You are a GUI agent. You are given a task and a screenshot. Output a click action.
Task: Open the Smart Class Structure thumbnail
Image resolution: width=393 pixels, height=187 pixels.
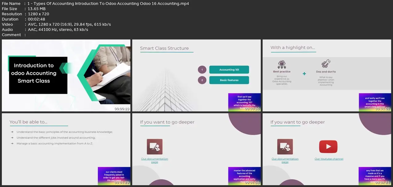point(196,75)
